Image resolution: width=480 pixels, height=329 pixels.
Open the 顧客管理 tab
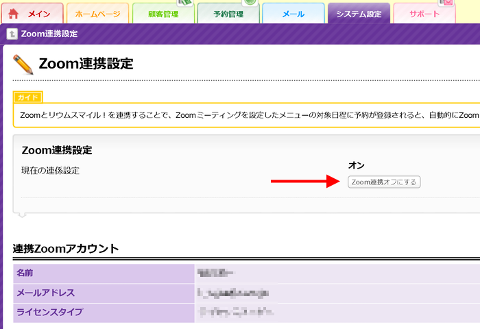[163, 14]
